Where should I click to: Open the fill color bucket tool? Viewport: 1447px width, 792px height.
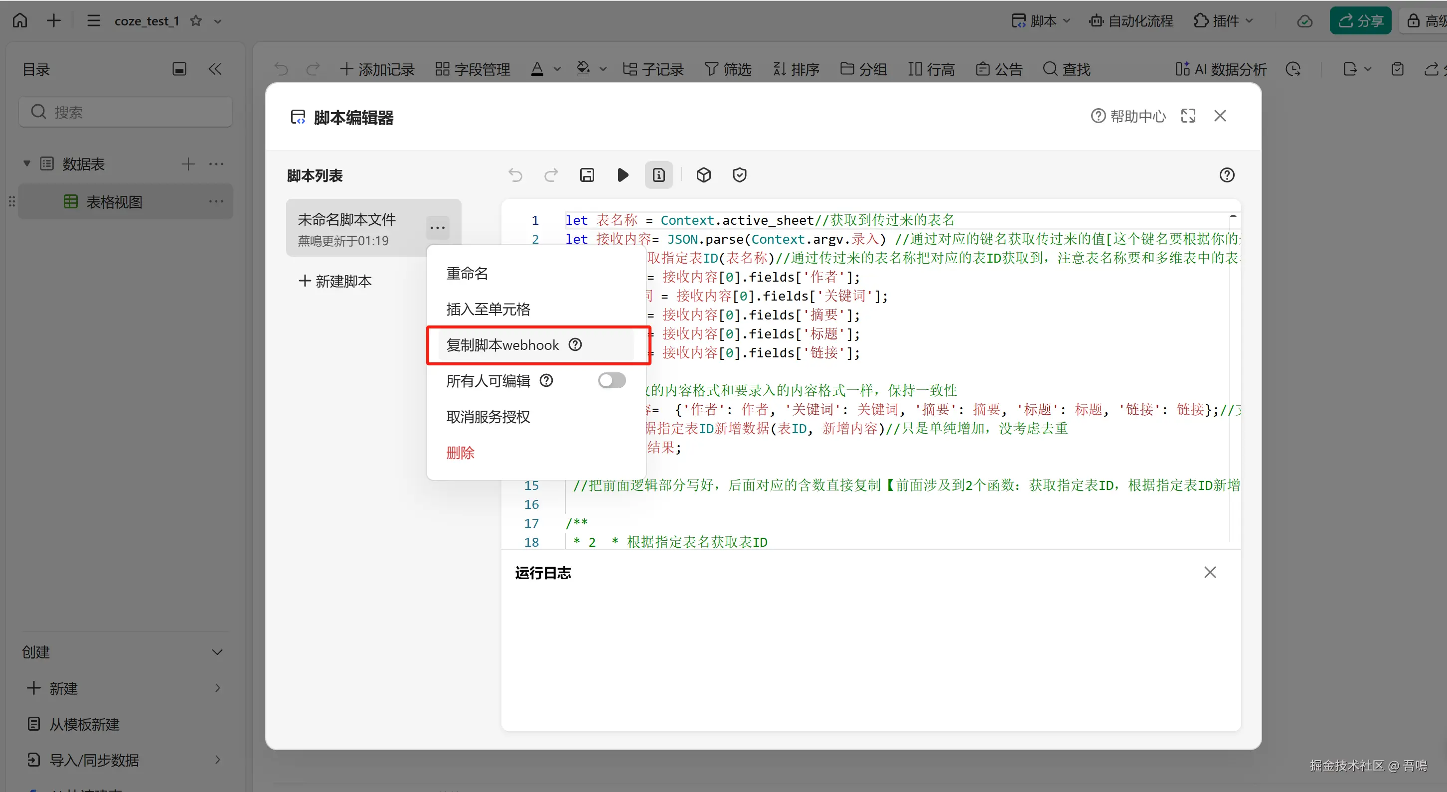pos(583,68)
